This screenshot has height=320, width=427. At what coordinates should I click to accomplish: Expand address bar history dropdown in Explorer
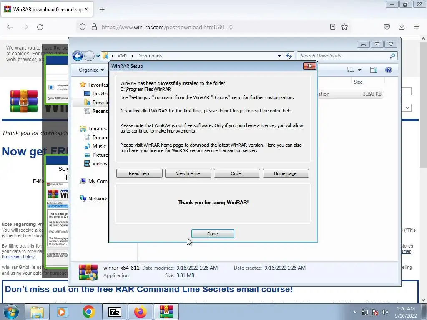pyautogui.click(x=279, y=56)
